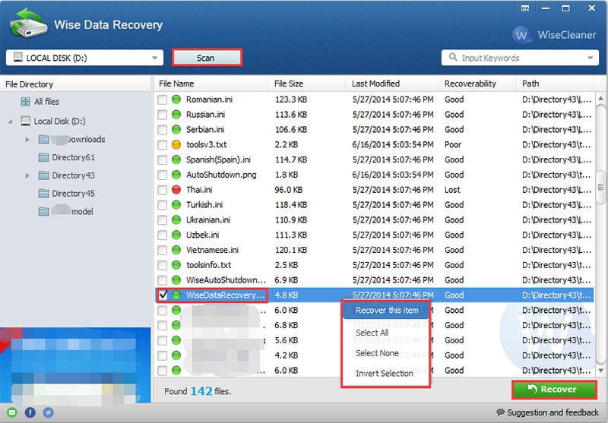Screen dimensions: 608x423
Task: Click the green Recover button
Action: click(554, 390)
